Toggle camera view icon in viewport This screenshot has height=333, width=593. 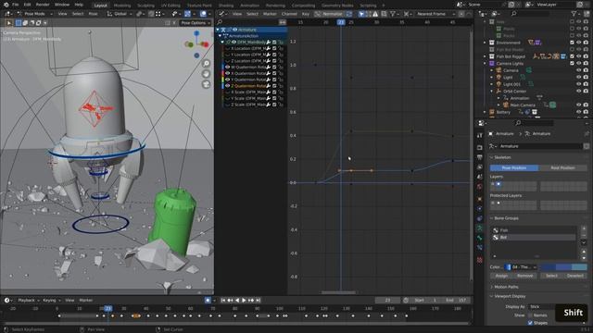point(206,84)
